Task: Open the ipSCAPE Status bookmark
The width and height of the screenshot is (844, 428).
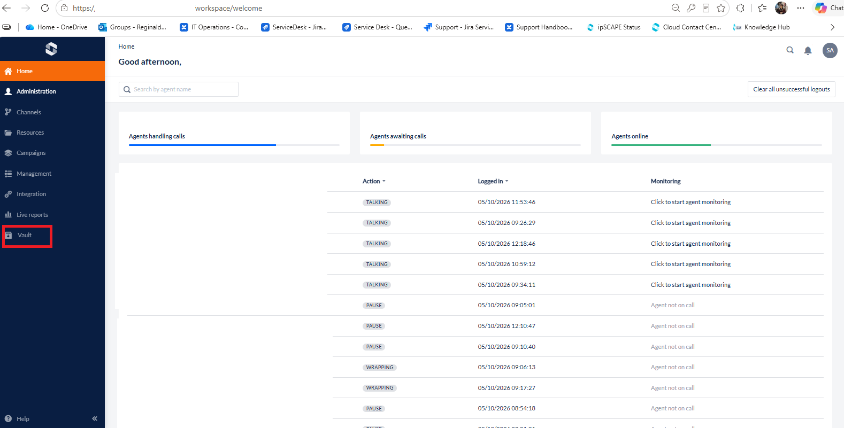Action: (613, 27)
